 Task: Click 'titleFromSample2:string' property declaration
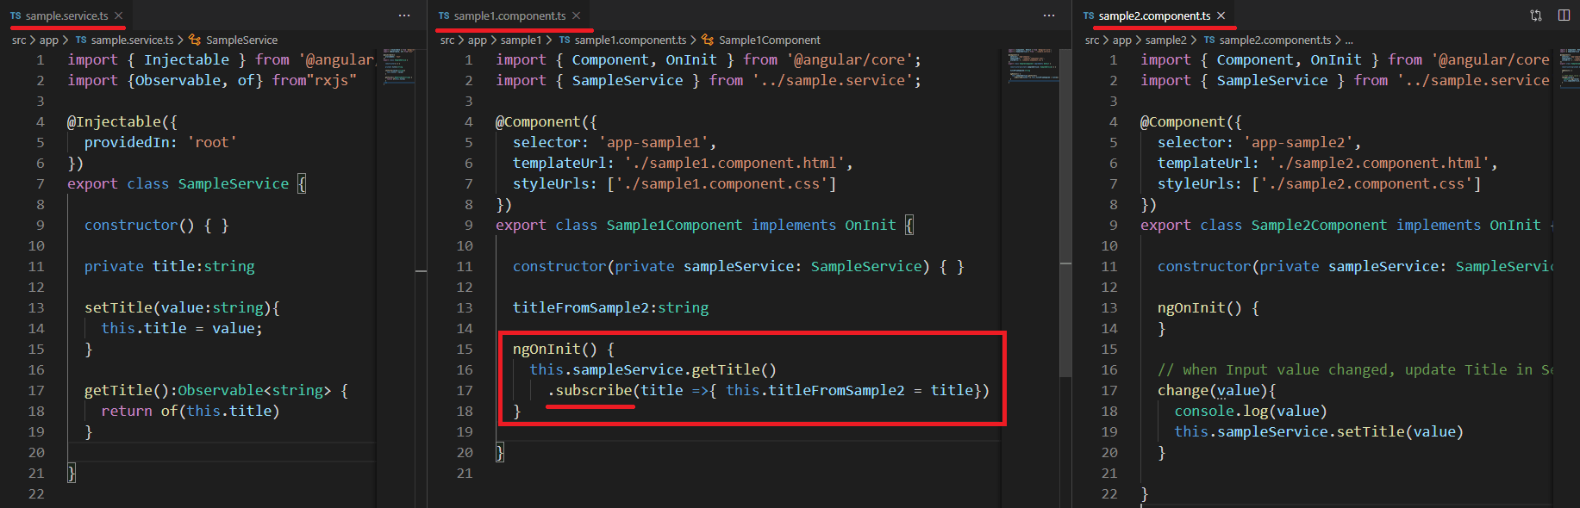(x=610, y=307)
